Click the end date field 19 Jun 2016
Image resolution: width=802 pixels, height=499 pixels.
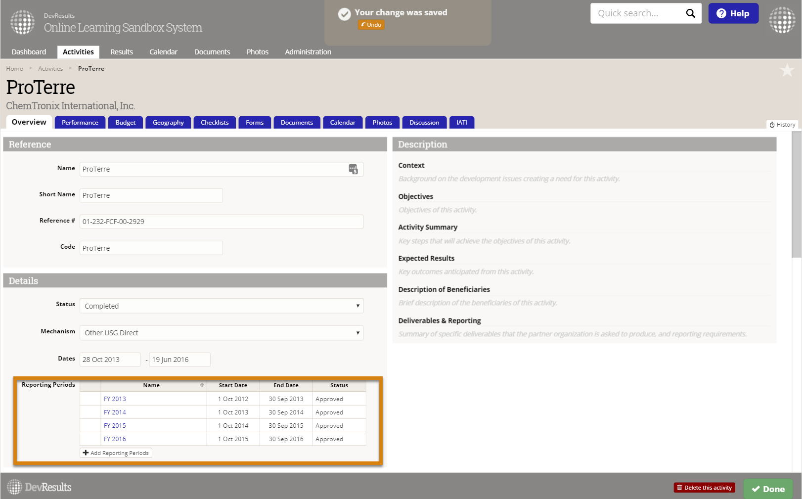[x=180, y=360]
